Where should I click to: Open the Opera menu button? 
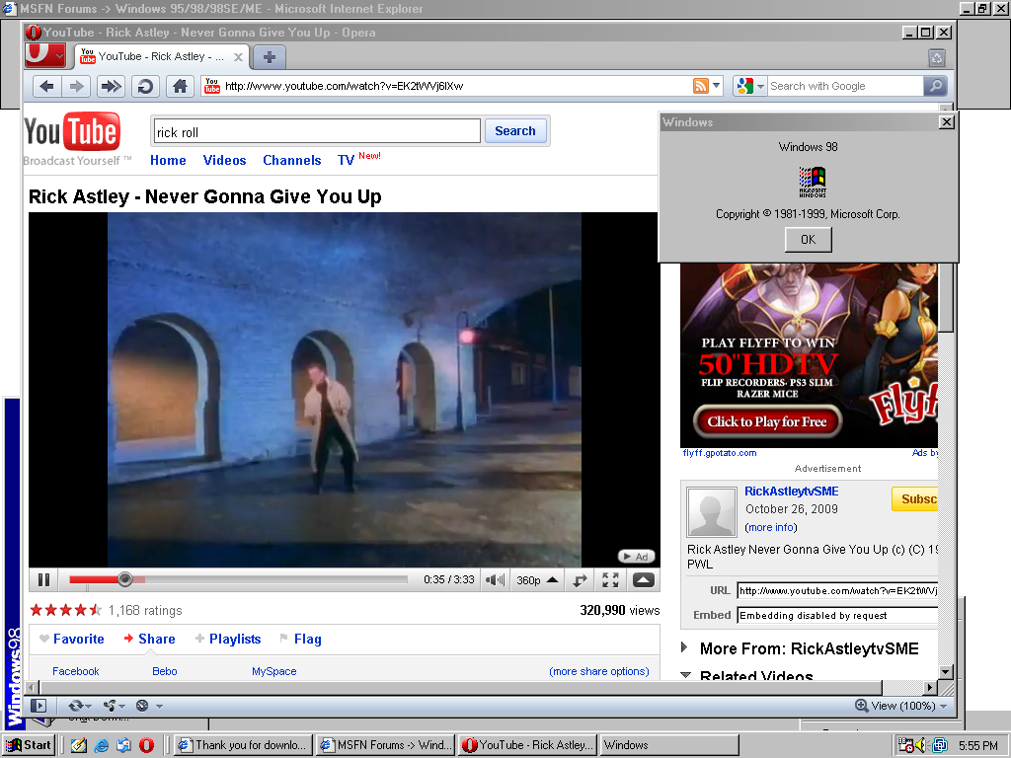[45, 55]
